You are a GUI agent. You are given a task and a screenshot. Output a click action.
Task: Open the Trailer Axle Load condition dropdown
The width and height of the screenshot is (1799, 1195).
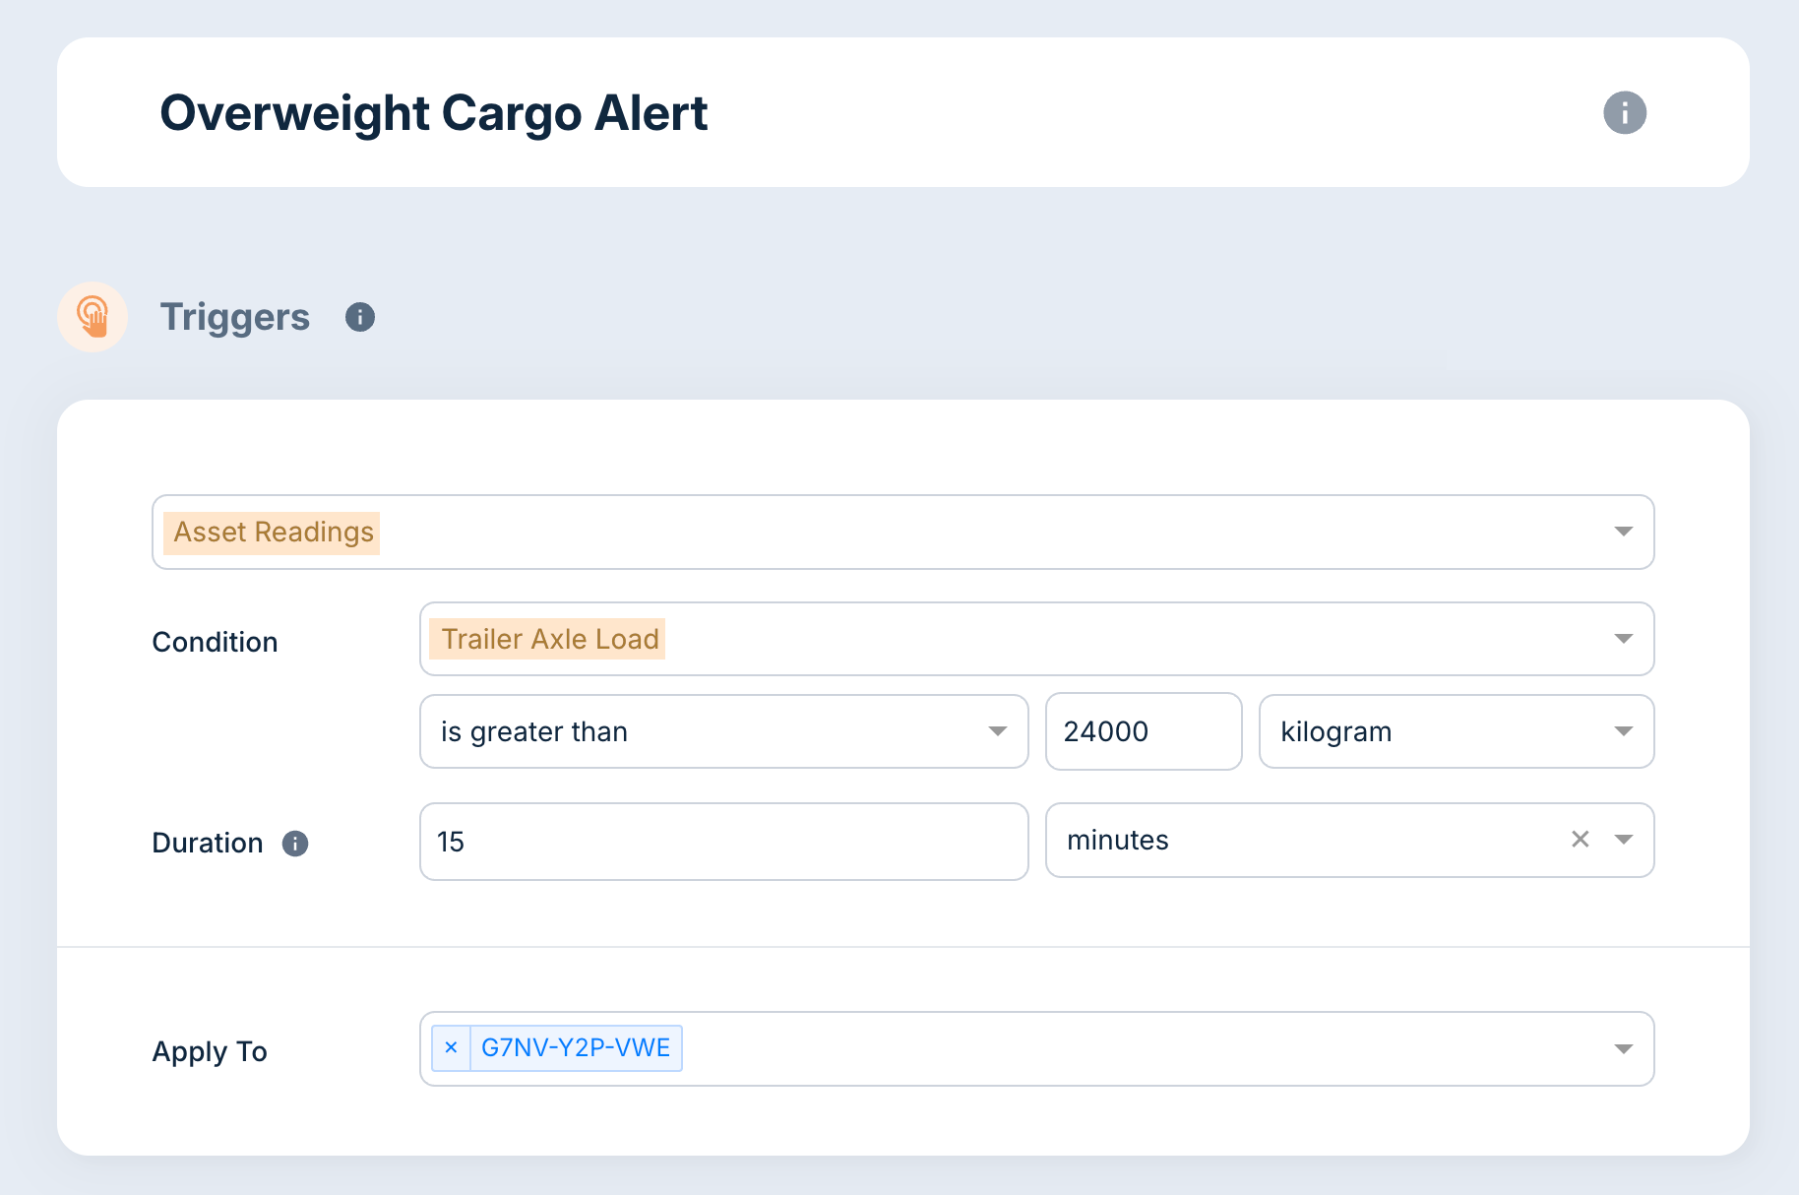pyautogui.click(x=1623, y=639)
